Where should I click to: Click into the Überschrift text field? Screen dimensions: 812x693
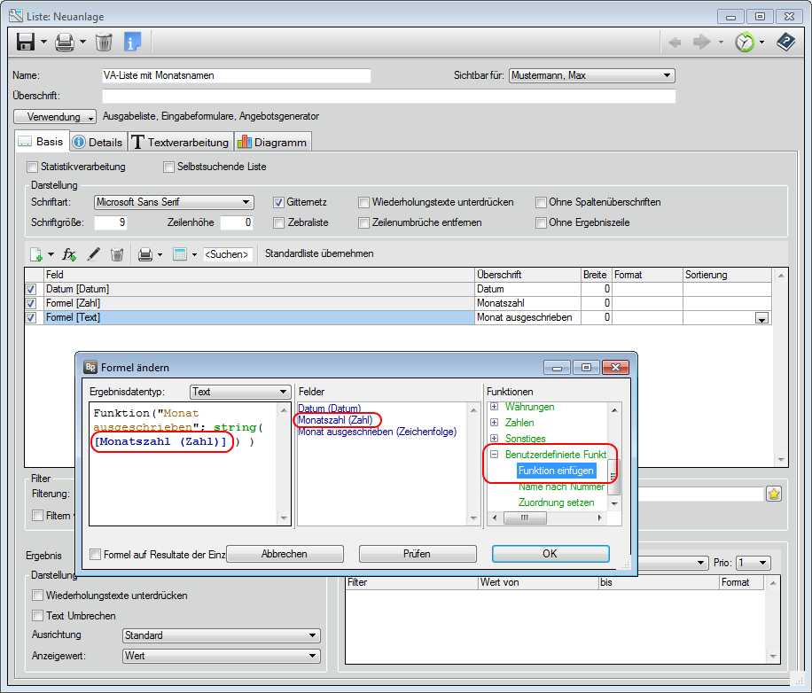[x=388, y=97]
